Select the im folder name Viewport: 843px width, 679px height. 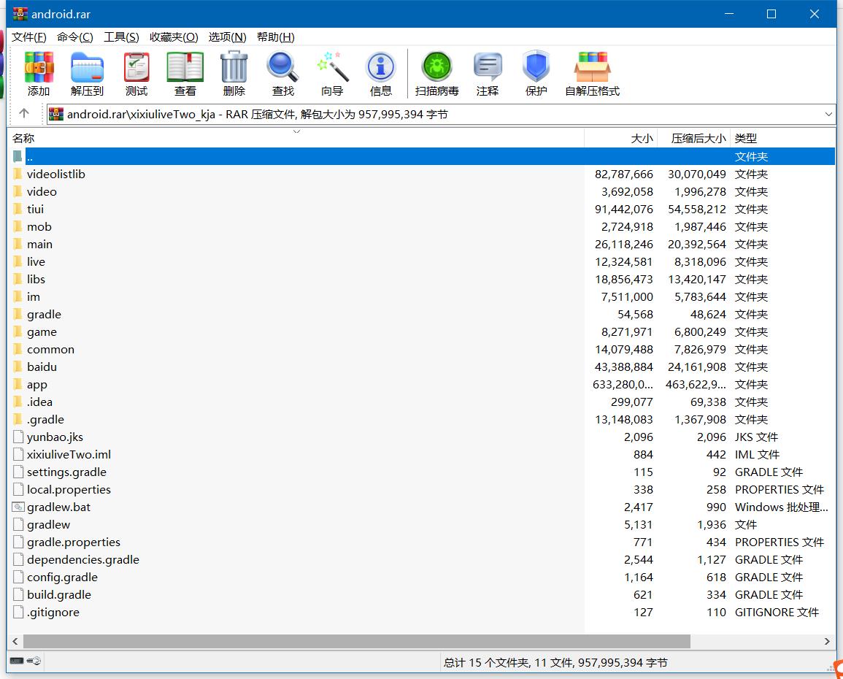click(x=34, y=296)
